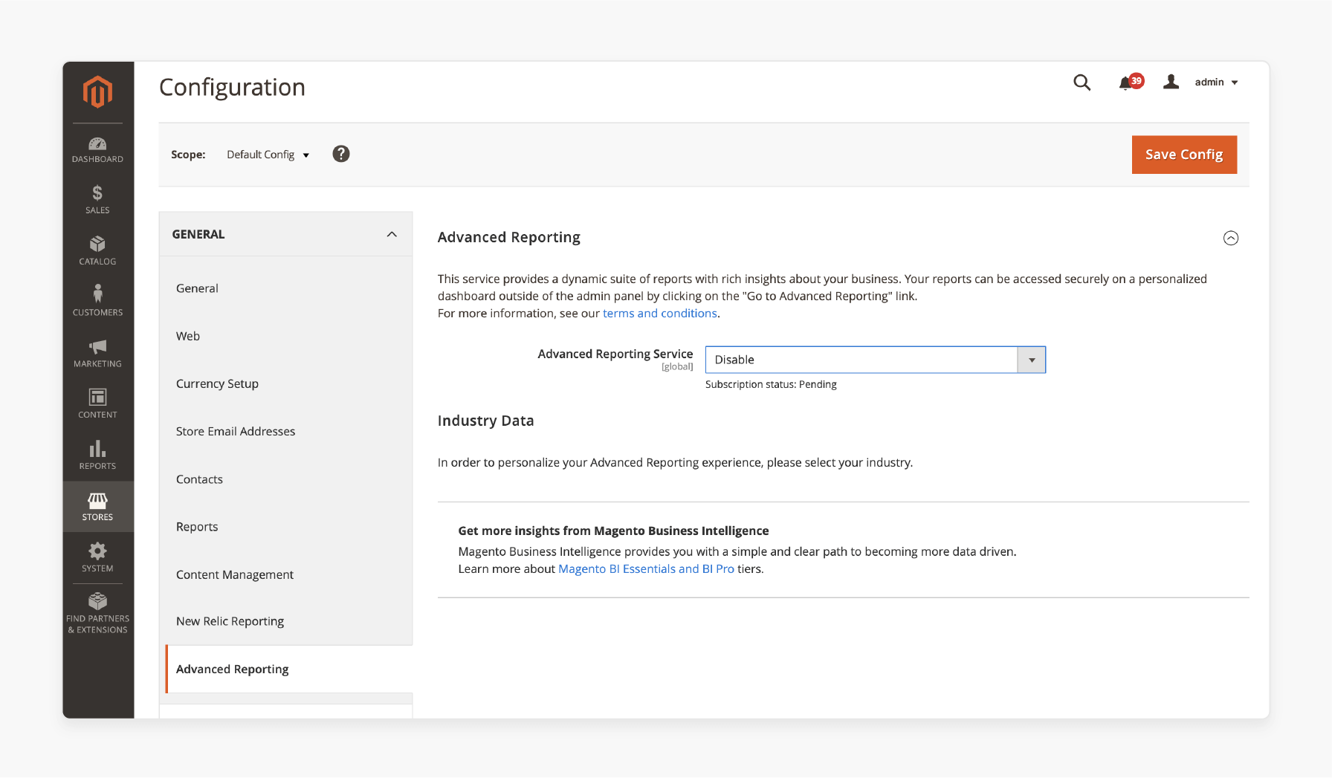Click the scope help question mark icon

coord(341,154)
